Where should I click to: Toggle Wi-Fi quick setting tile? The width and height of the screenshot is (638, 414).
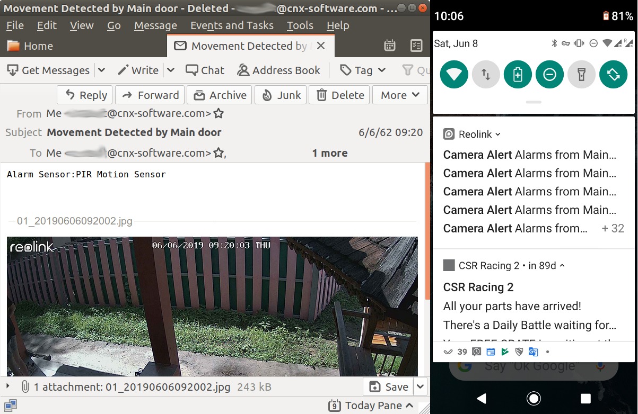[x=454, y=75]
